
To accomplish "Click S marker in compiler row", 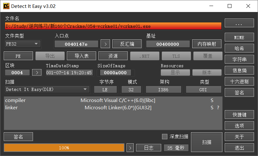I will [212, 100].
